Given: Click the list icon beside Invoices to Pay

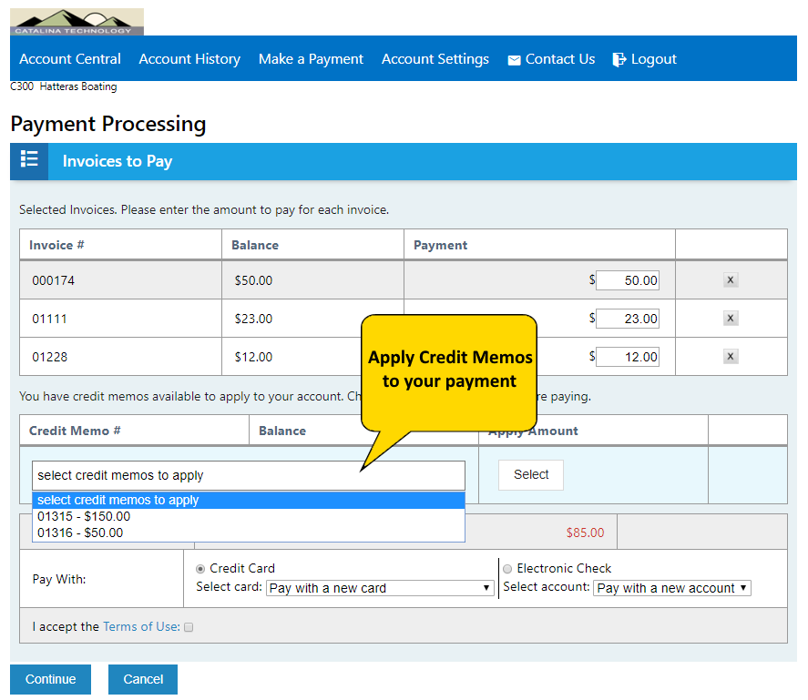Looking at the screenshot, I should [29, 158].
